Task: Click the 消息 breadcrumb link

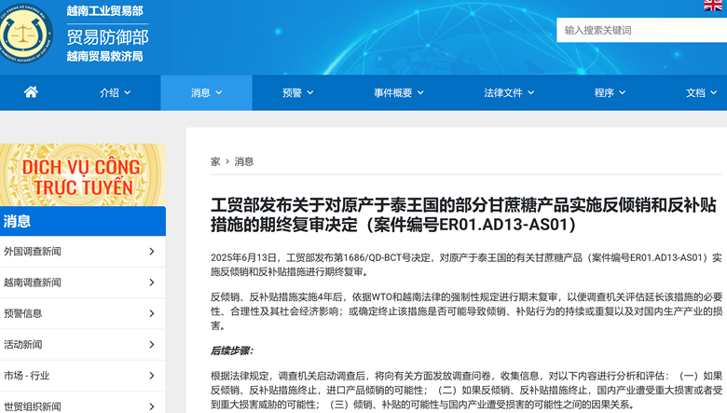Action: coord(244,161)
